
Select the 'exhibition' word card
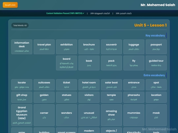pyautogui.click(x=67, y=47)
